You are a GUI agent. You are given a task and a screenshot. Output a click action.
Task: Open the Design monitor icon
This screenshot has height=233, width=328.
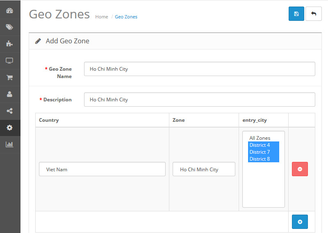(x=9, y=60)
